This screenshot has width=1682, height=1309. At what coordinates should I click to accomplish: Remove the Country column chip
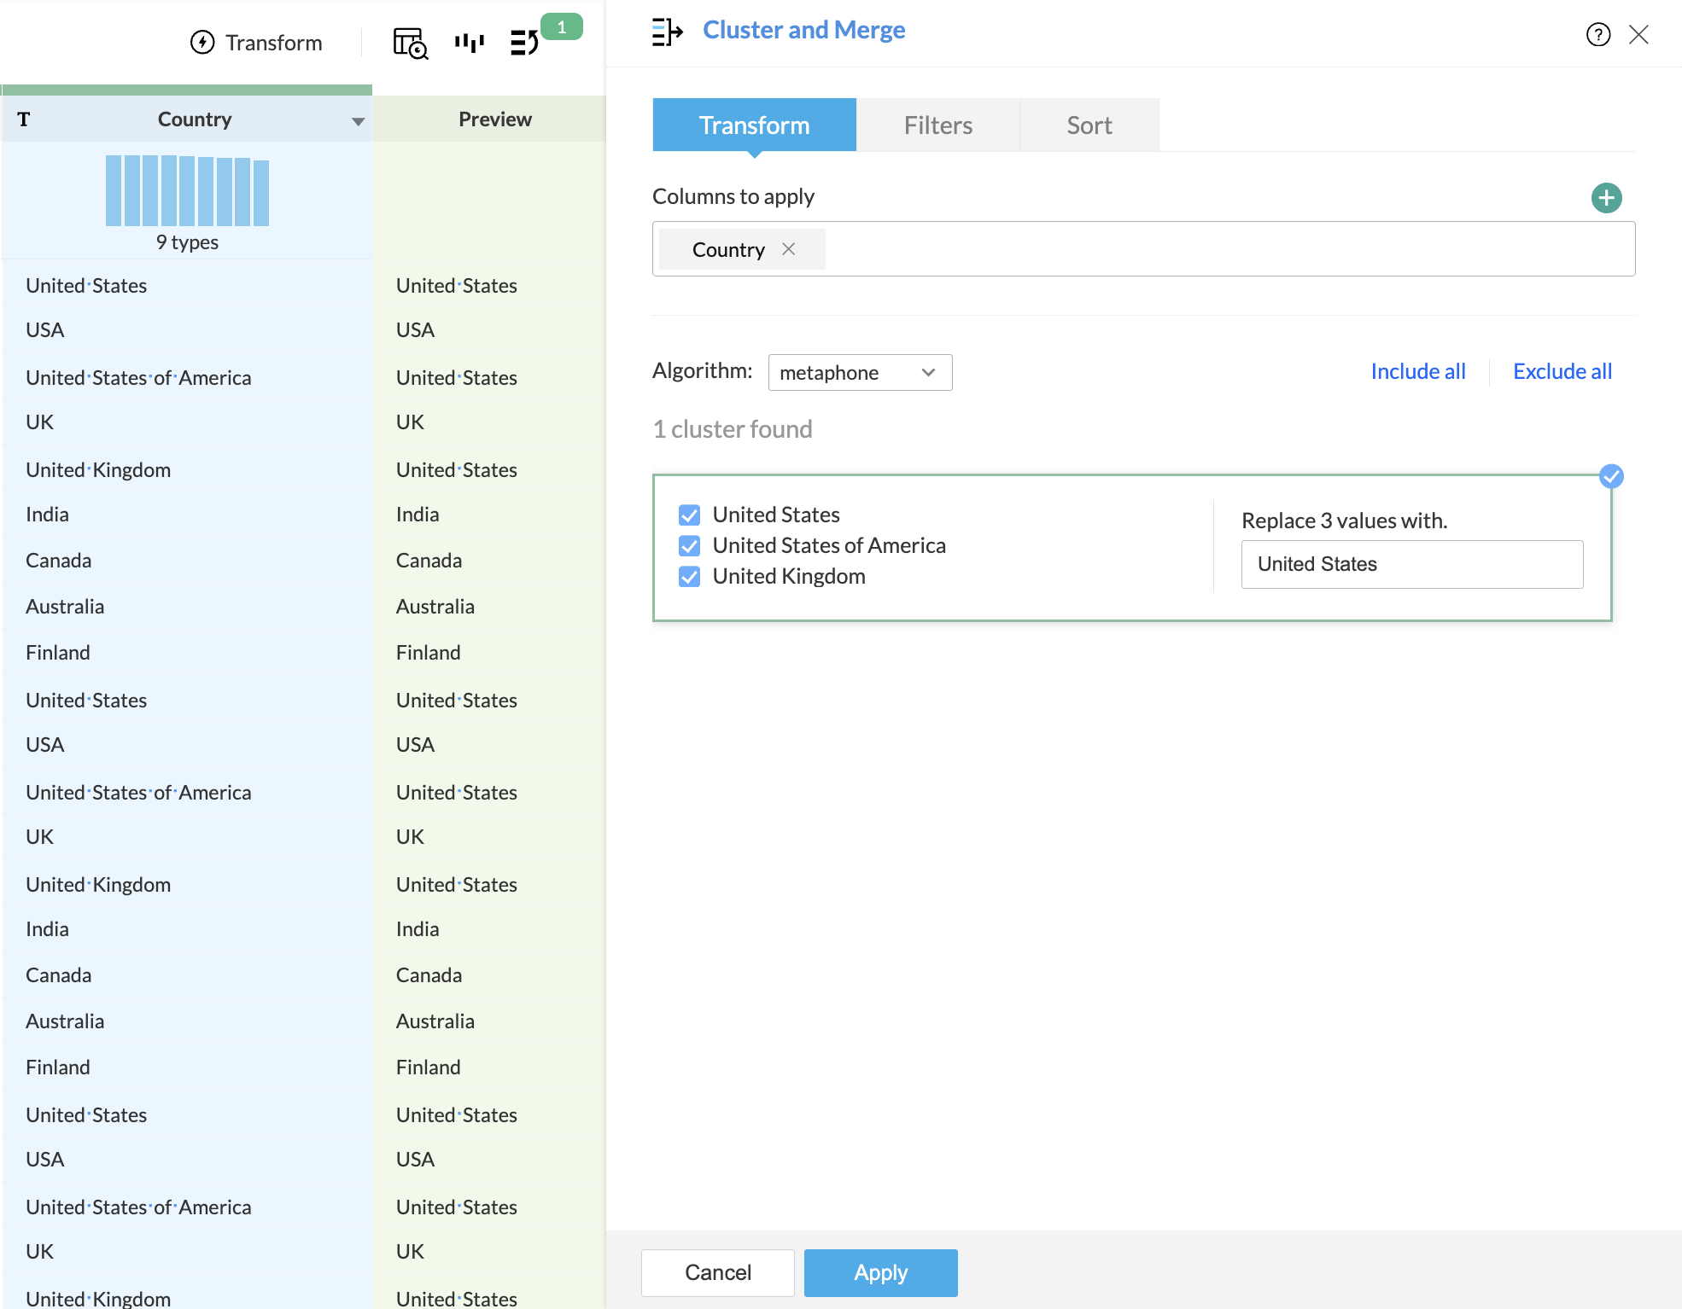(x=789, y=249)
